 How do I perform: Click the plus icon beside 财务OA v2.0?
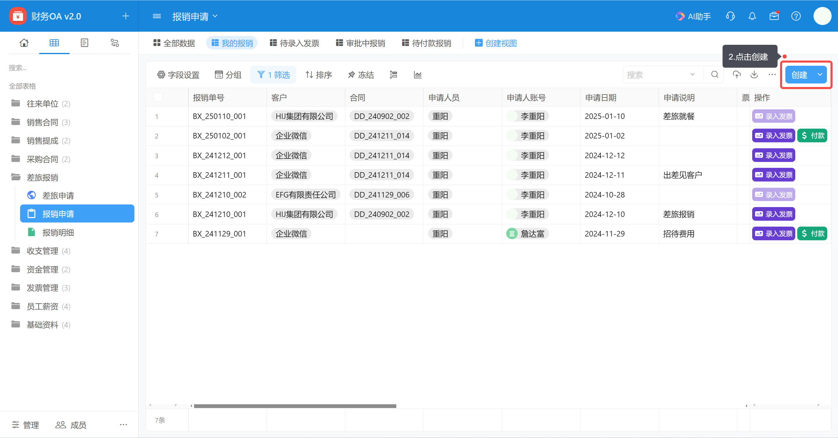(126, 16)
